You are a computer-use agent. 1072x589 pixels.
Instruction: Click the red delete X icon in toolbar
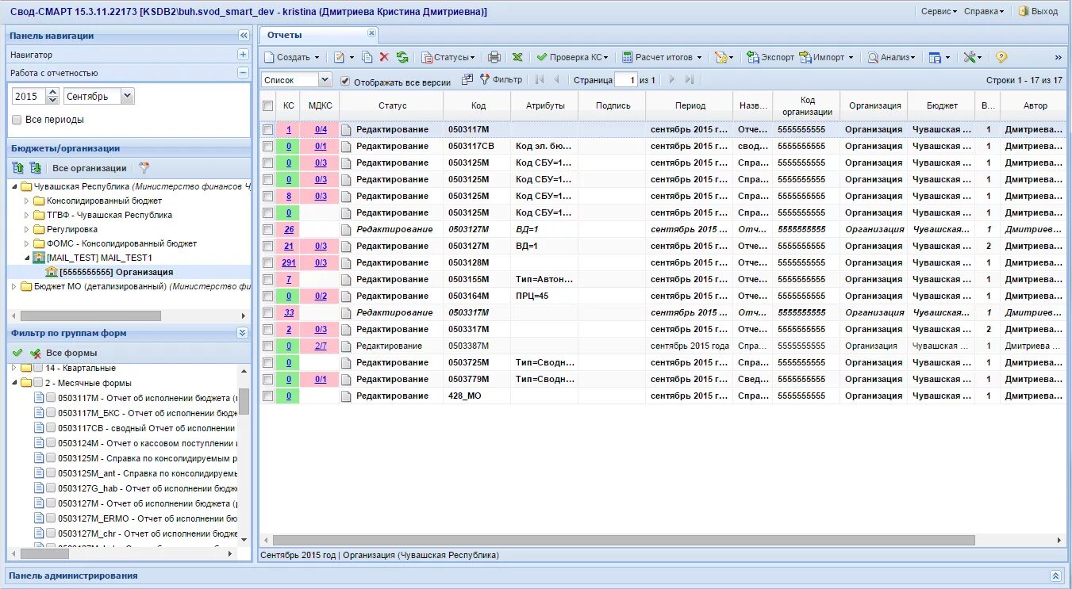(x=384, y=57)
